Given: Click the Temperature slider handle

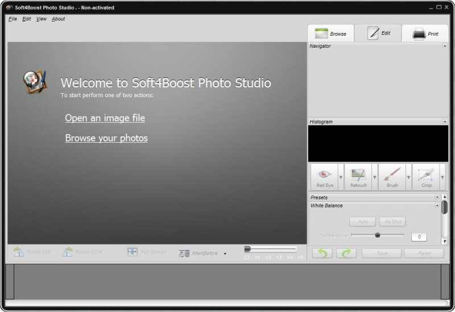Looking at the screenshot, I should pos(377,235).
